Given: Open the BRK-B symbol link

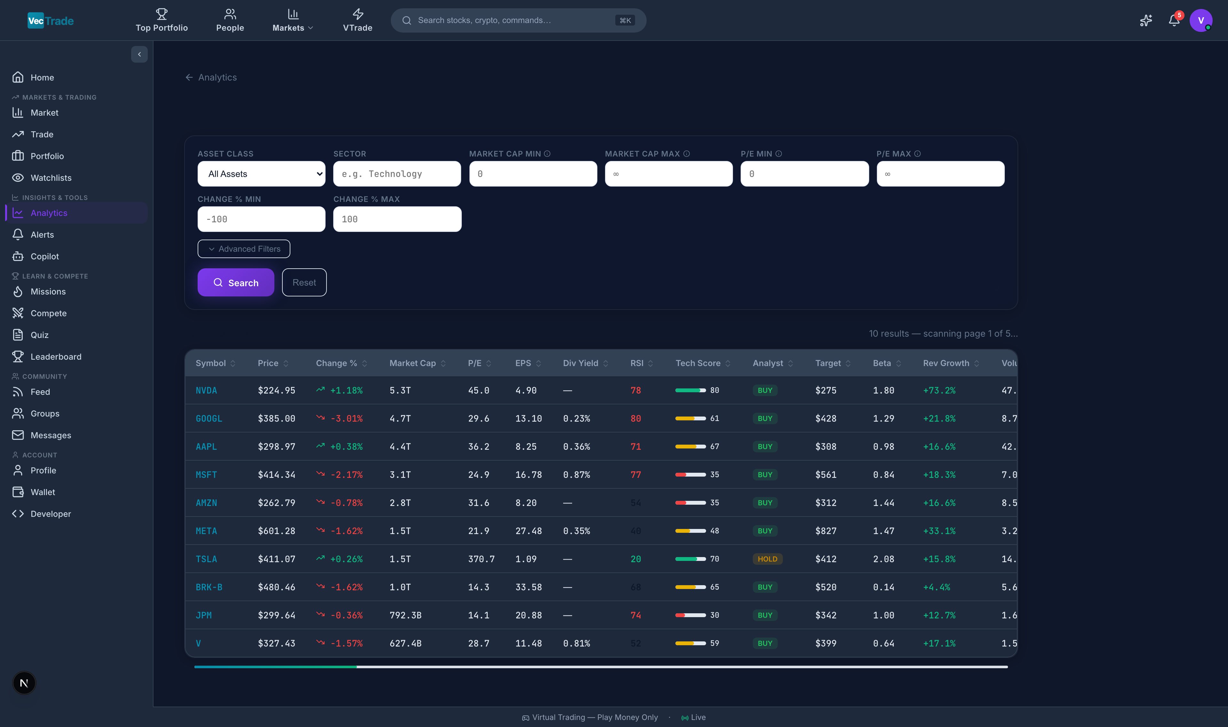Looking at the screenshot, I should (209, 587).
